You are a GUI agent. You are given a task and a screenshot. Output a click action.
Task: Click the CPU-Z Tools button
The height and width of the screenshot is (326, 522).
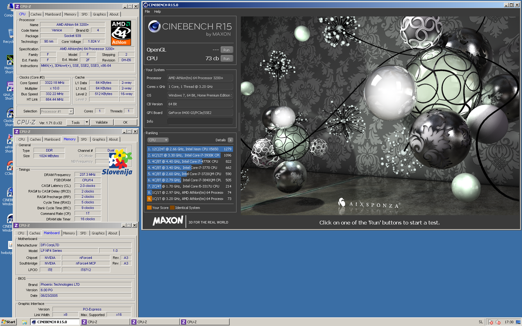76,122
